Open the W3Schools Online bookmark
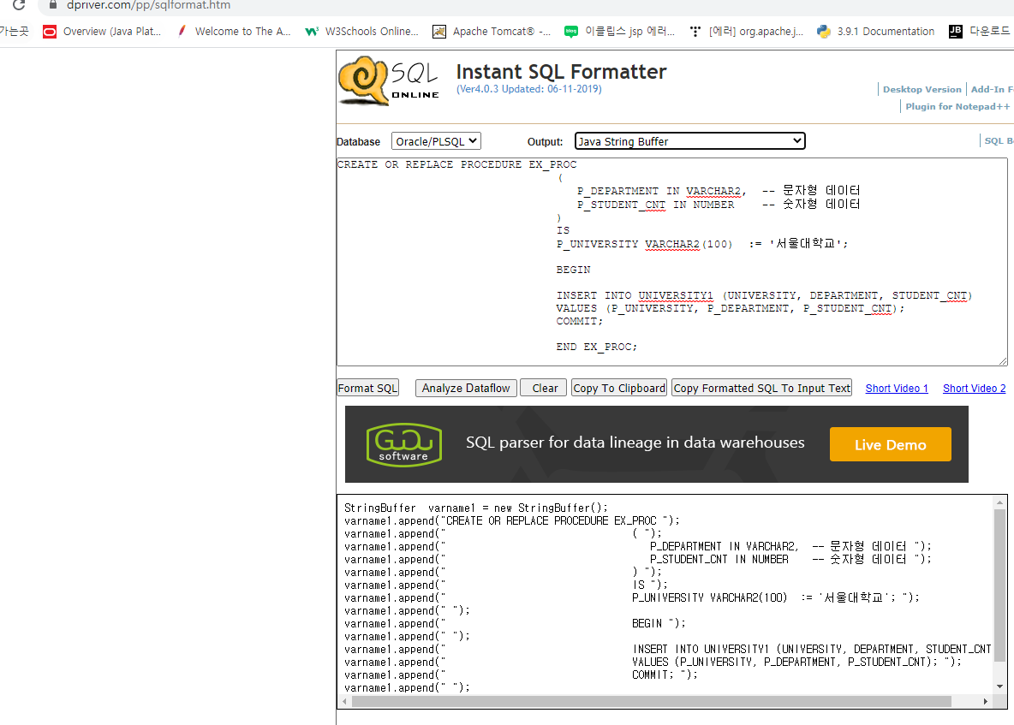1014x725 pixels. point(361,31)
